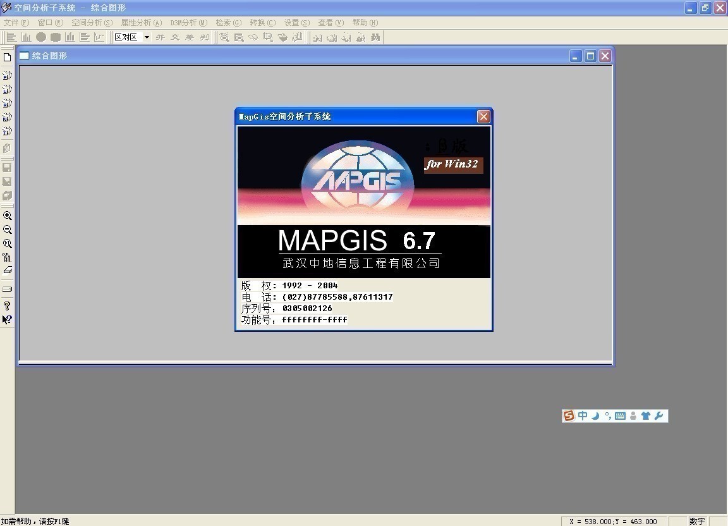Open the Sogou skin shirt icon
Viewport: 728px width, 526px height.
point(646,416)
